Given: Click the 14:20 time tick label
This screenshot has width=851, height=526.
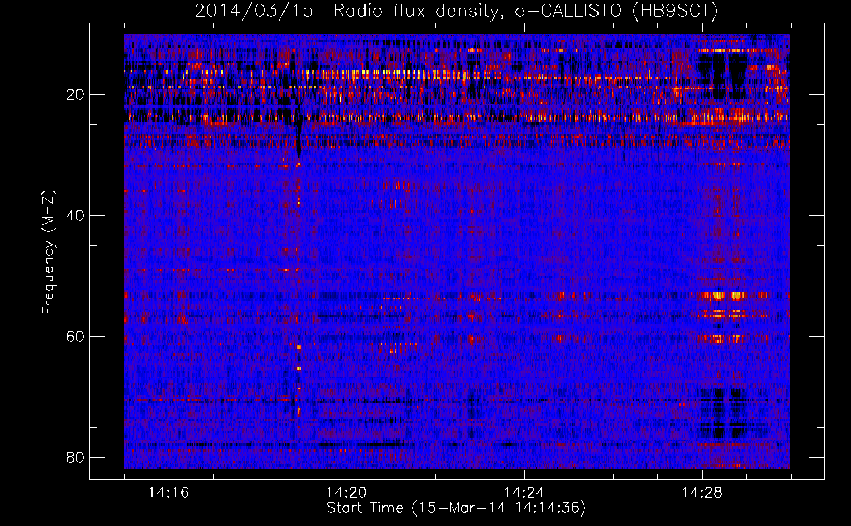Looking at the screenshot, I should [346, 492].
